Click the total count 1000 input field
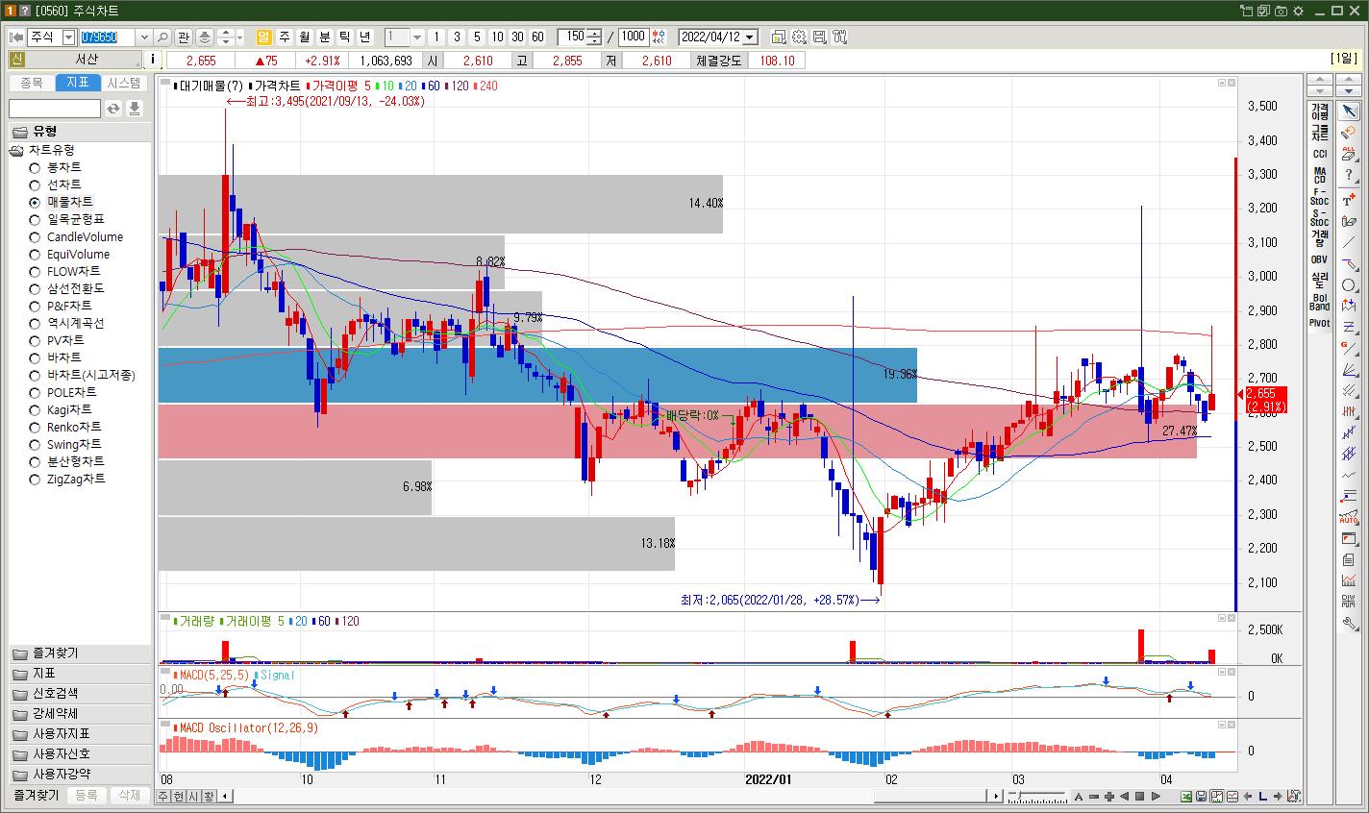This screenshot has width=1369, height=813. coord(634,37)
